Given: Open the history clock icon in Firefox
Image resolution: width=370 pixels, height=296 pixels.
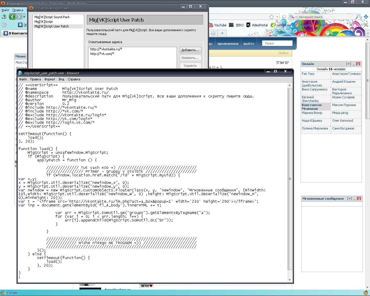Looking at the screenshot, I should 4,25.
